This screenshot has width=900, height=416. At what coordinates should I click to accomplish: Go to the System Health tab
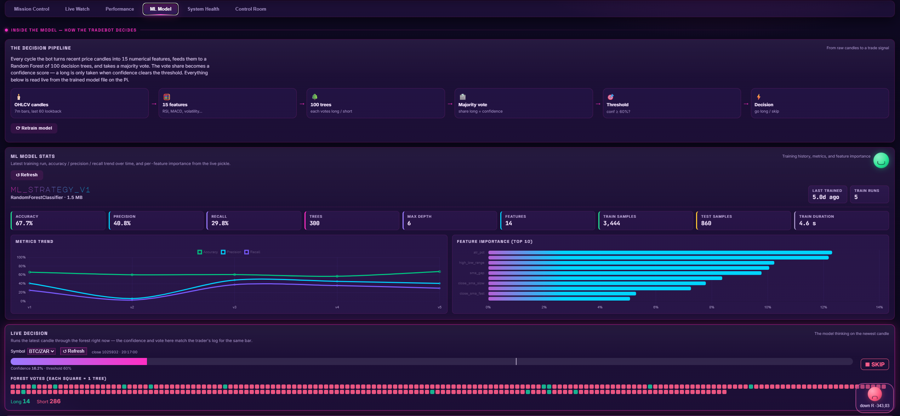click(x=203, y=9)
